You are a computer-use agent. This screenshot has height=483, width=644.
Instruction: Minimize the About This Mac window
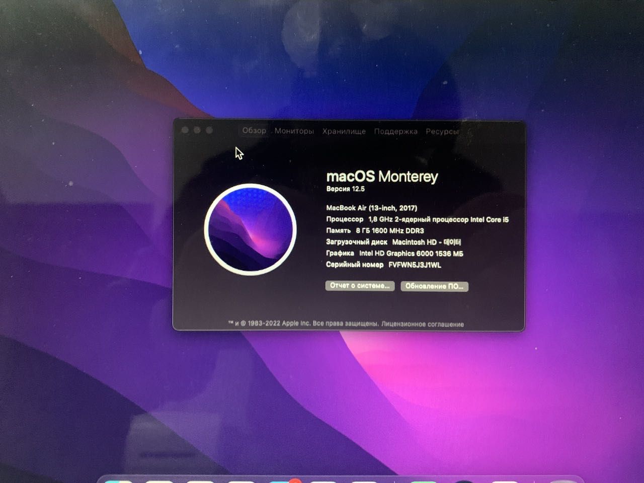point(197,130)
